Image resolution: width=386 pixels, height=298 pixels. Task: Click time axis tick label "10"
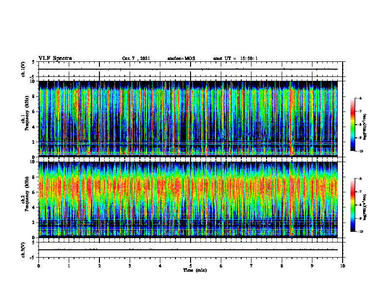(343, 266)
